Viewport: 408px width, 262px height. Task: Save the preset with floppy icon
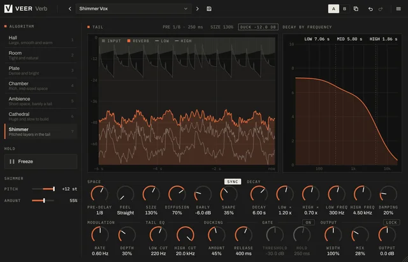pos(209,8)
